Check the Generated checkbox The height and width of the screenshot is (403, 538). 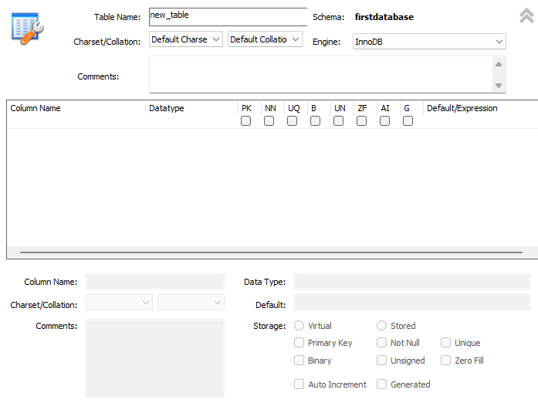point(381,384)
